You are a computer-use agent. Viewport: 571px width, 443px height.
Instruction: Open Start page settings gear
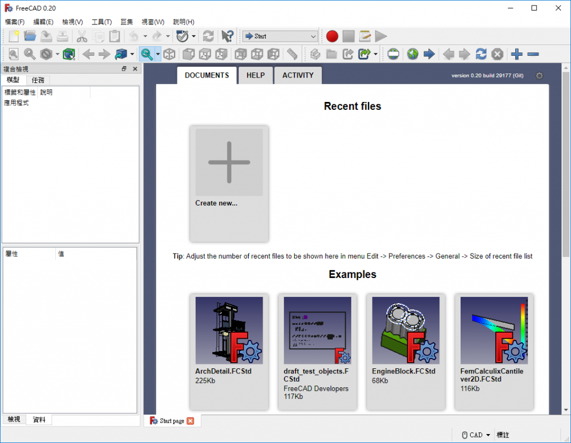(x=539, y=76)
